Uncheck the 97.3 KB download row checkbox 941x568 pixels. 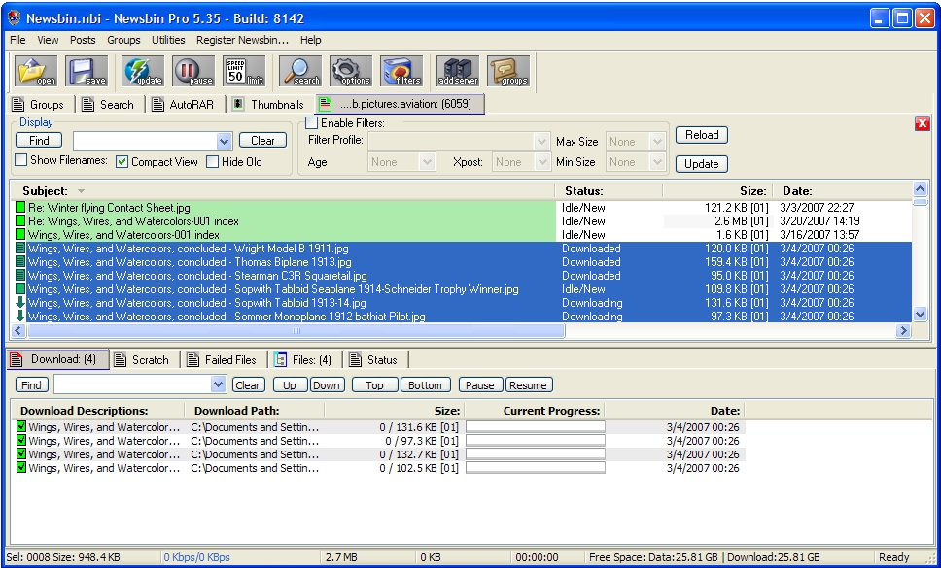point(21,441)
